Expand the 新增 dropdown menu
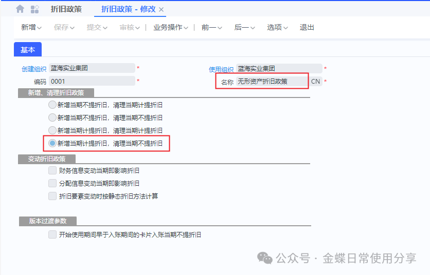 [x=31, y=28]
